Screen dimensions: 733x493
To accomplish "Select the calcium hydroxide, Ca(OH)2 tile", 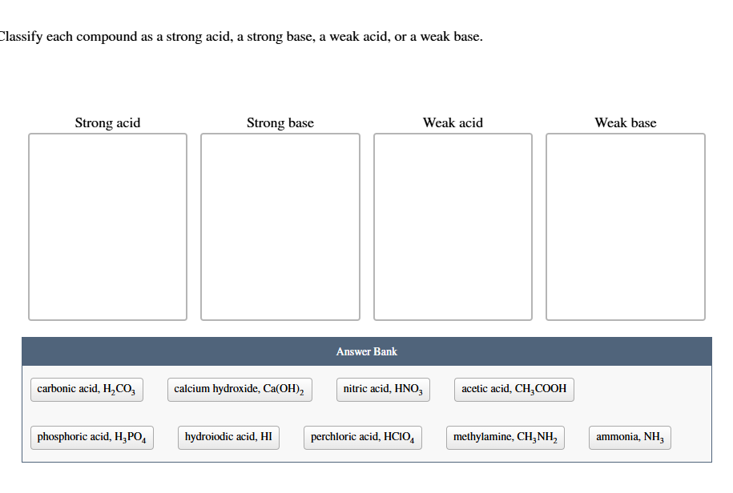I will (x=240, y=389).
